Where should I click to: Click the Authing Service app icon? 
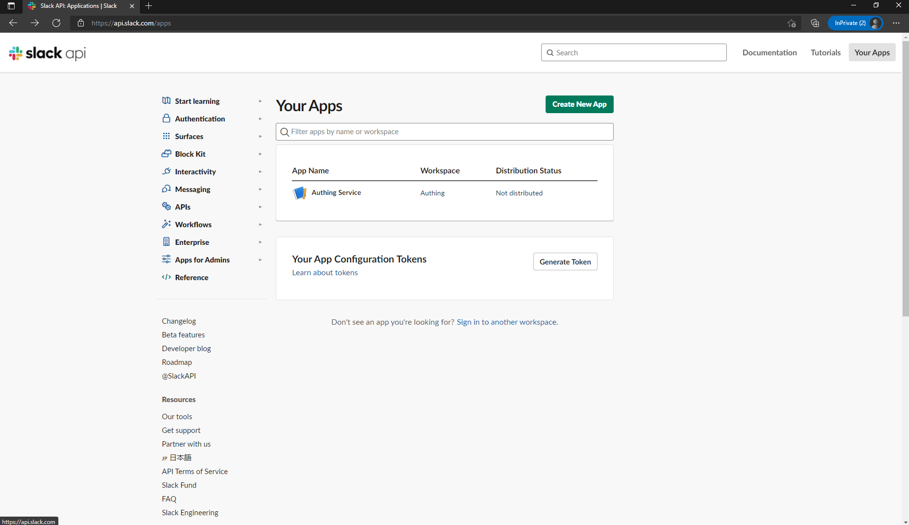[x=300, y=192]
